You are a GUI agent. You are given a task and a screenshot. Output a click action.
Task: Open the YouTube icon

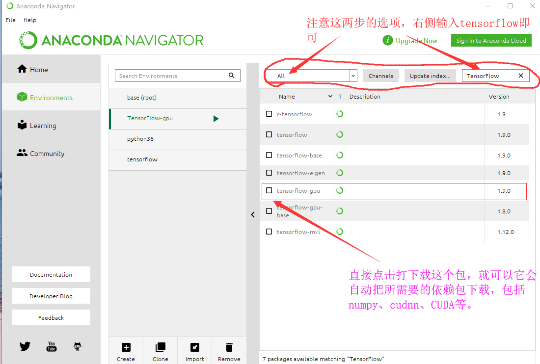[52, 346]
